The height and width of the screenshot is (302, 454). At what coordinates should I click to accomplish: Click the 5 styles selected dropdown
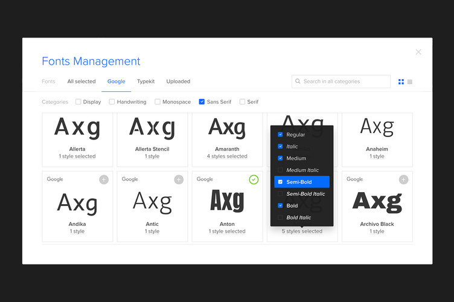[x=302, y=231]
